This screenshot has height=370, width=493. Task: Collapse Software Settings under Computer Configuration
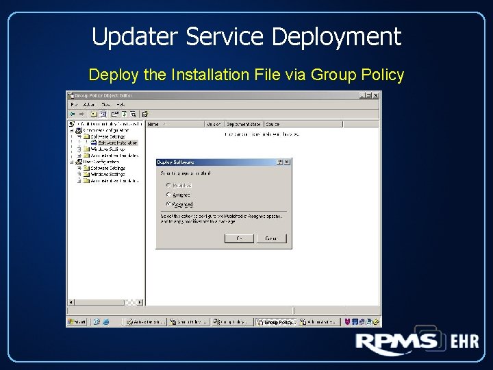(79, 136)
